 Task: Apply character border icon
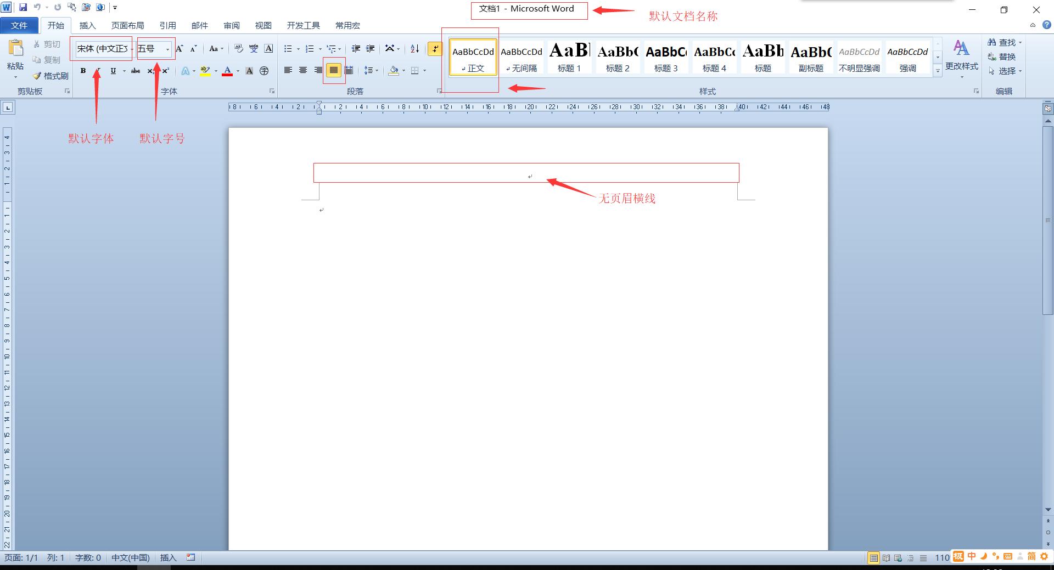coord(268,49)
